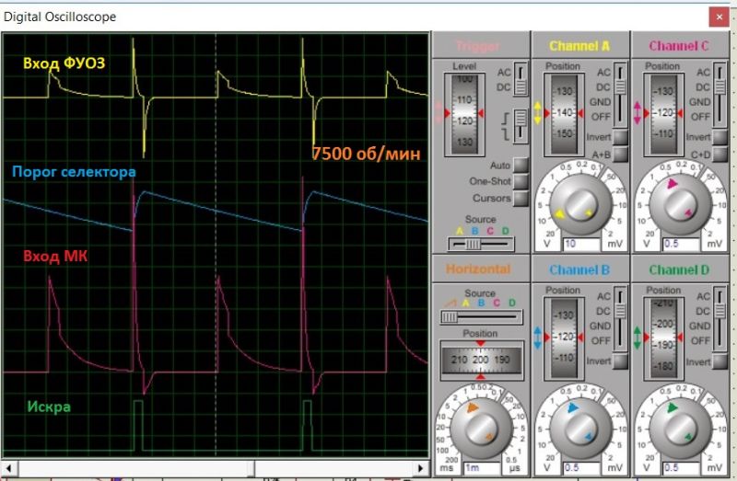737x481 pixels.
Task: Click the 'Порог селектора' blue trace label
Action: tap(74, 172)
